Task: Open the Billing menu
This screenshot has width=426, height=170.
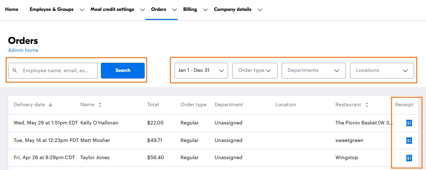Action: 190,9
